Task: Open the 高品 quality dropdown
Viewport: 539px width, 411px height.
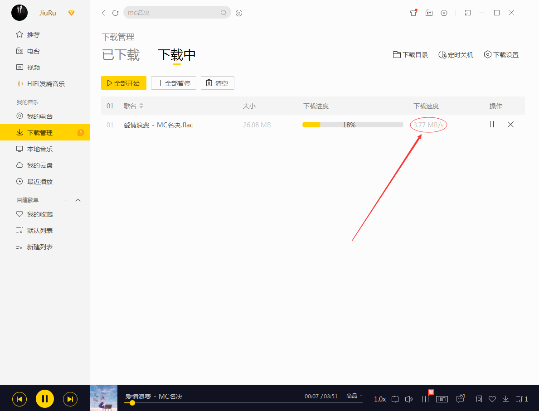Action: (x=354, y=396)
